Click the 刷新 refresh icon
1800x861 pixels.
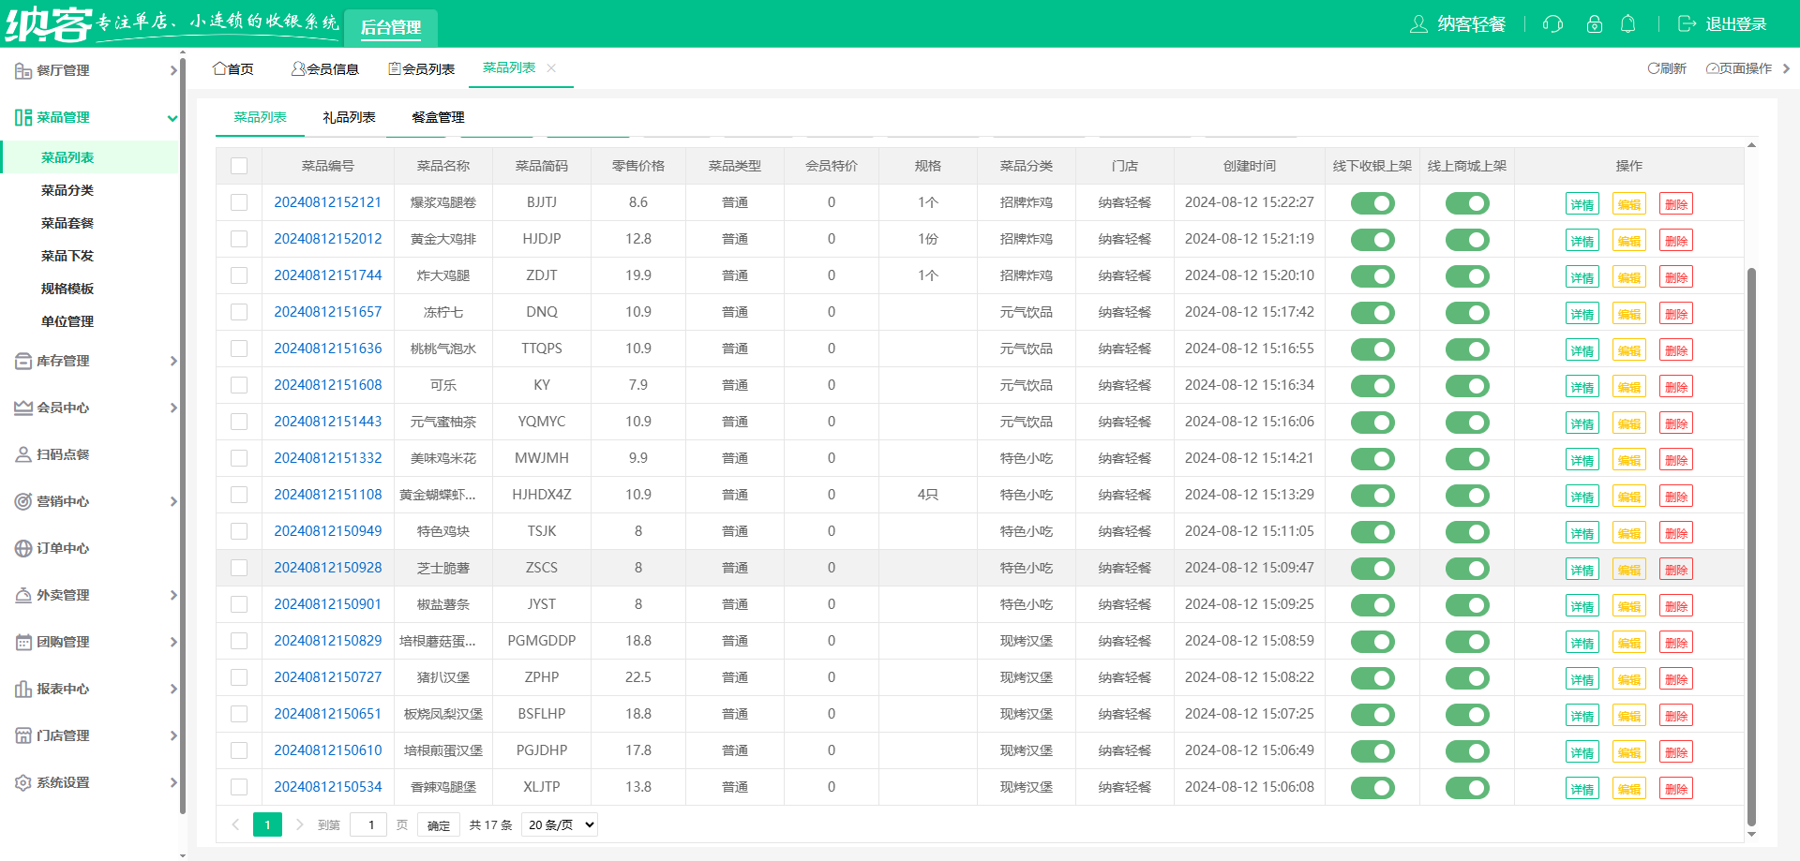[1655, 68]
